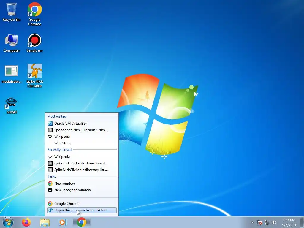Reopen spike nick clickable Free Download entry
Screen dimensions: 304x228
[x=82, y=163]
